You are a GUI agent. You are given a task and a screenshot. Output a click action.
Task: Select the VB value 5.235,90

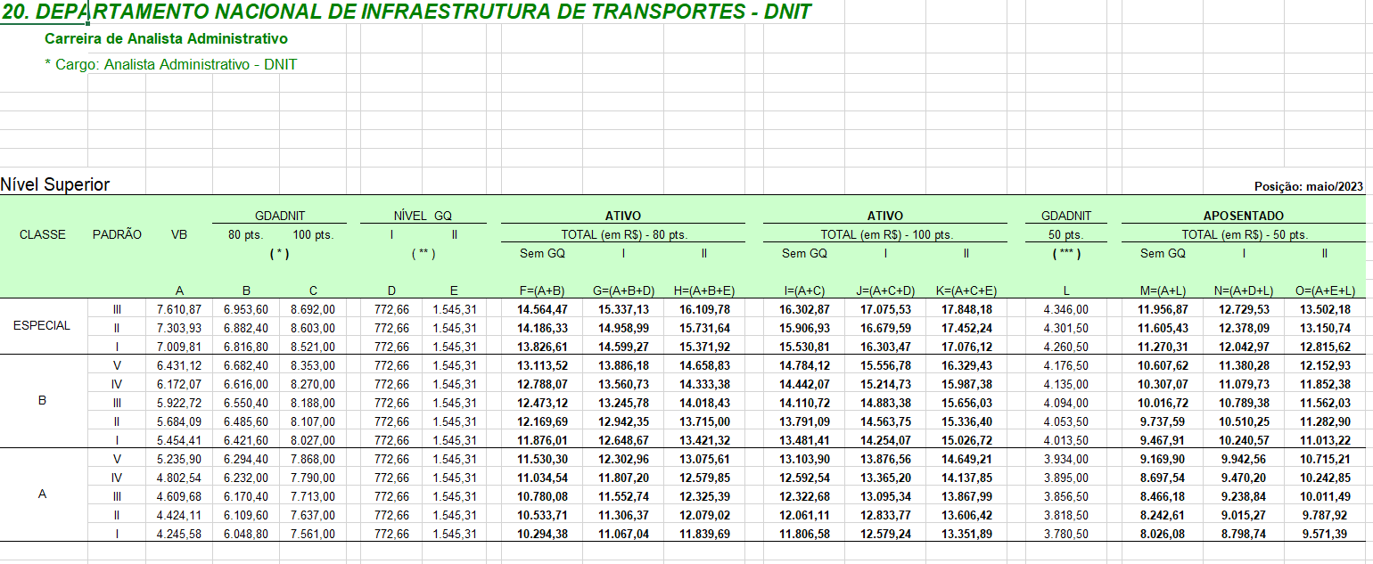179,459
